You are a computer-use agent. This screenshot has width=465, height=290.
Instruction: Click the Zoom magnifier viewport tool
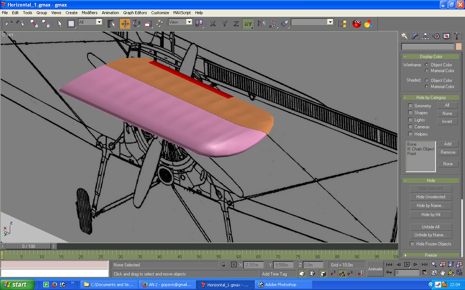click(434, 265)
